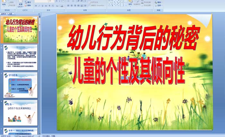The height and width of the screenshot is (137, 225).
Task: Expand the shapes gallery list
Action: coord(126,6)
